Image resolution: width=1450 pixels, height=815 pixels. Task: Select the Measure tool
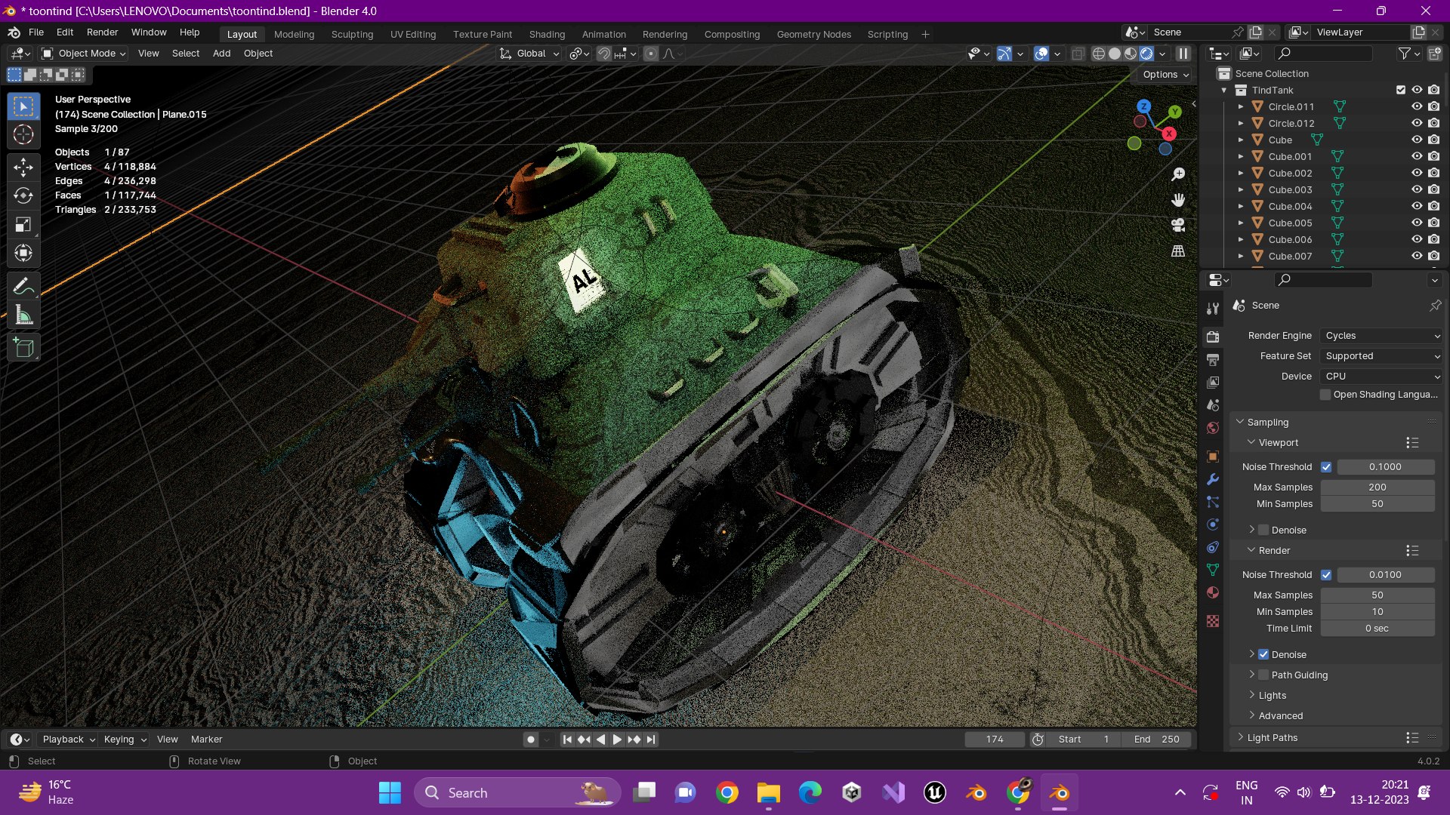pyautogui.click(x=23, y=315)
